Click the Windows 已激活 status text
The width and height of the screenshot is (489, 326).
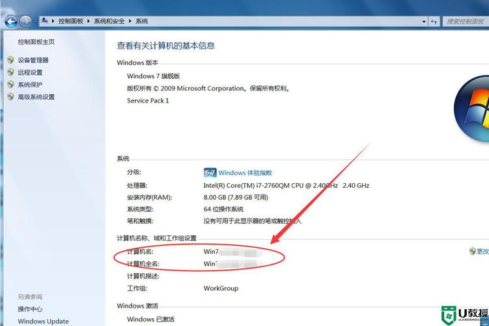[150, 319]
